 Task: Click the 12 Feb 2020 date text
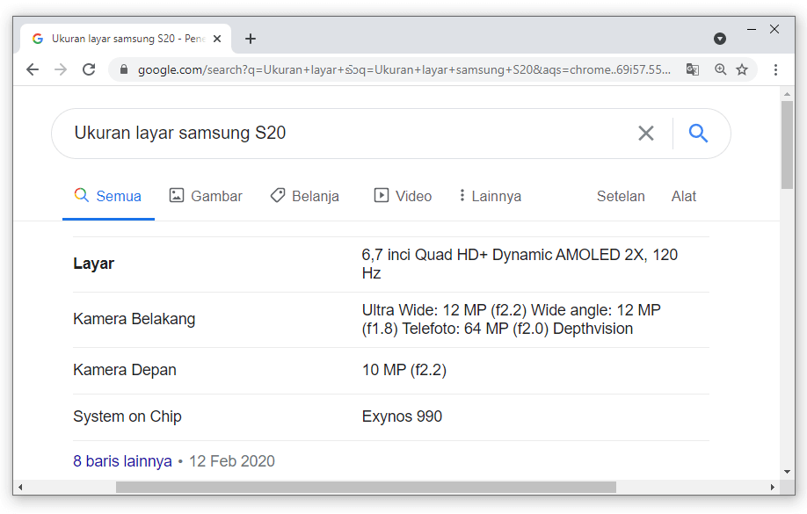232,461
